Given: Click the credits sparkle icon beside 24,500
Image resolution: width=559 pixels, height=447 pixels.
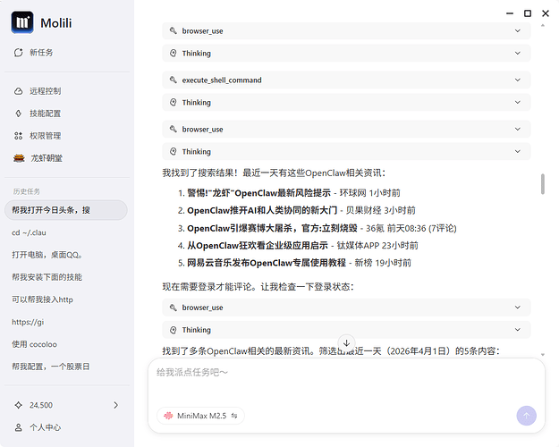Looking at the screenshot, I should pos(18,405).
